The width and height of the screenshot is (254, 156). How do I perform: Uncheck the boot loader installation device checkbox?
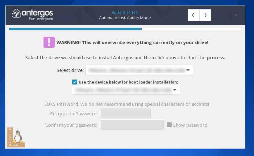click(75, 82)
